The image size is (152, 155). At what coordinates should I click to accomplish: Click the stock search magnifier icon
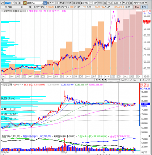[16, 3]
